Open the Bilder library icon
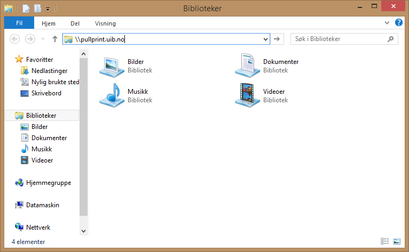The height and width of the screenshot is (252, 409). point(112,66)
